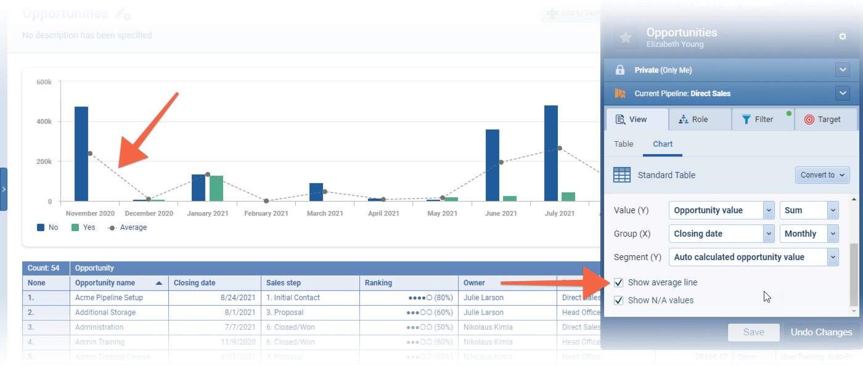The width and height of the screenshot is (863, 368).
Task: Expand the left sidebar arrow handle
Action: tap(4, 189)
